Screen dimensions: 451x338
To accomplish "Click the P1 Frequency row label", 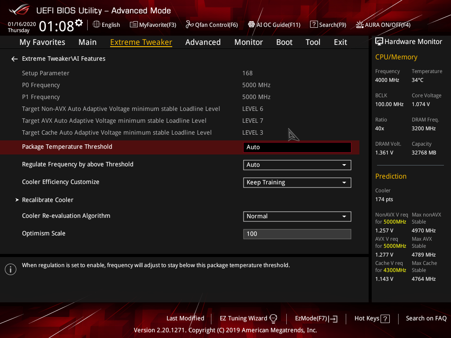I will [41, 97].
